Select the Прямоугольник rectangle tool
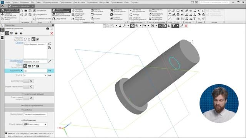This screenshot has width=246, height=138. coord(42,19)
